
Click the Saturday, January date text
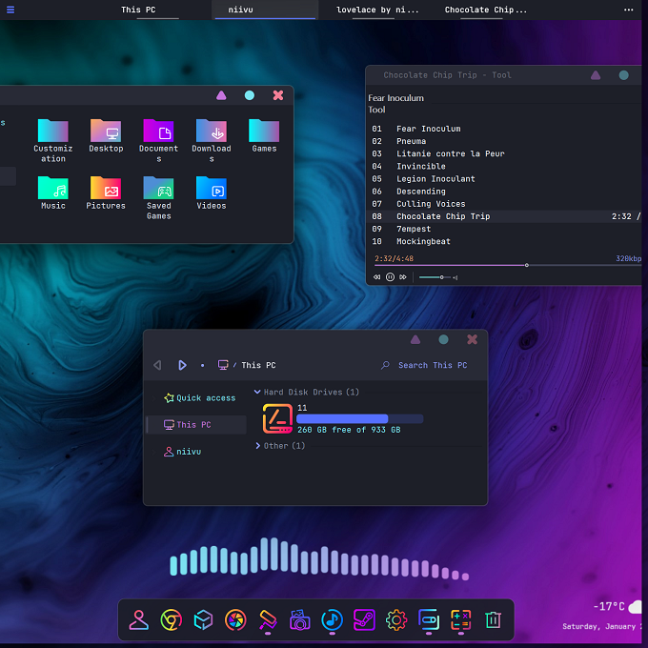click(601, 626)
